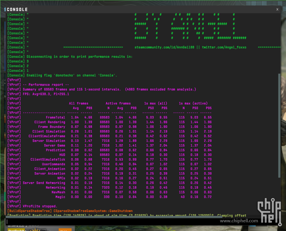Click the ClientSimulateTick row label
This screenshot has height=231, width=286.
[48, 160]
